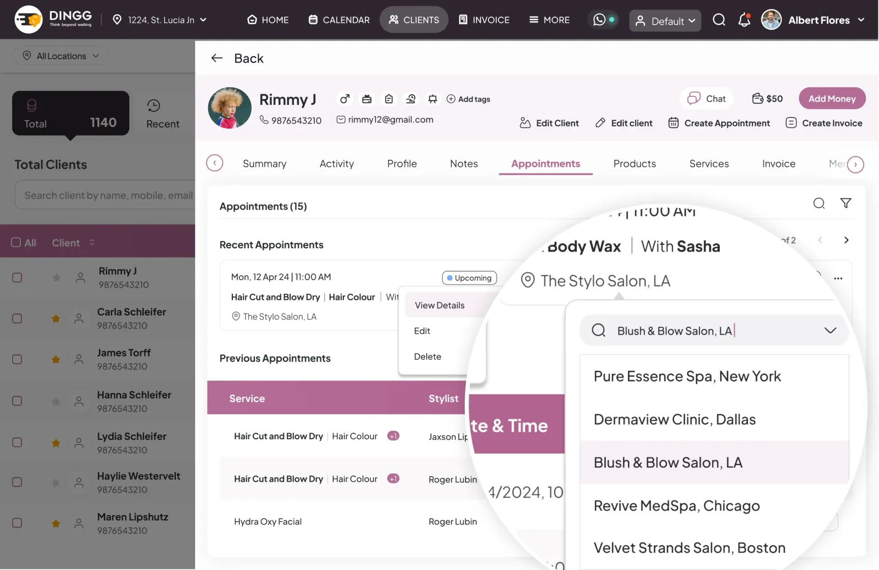This screenshot has height=570, width=879.
Task: Open the appointments filter funnel
Action: [x=846, y=203]
